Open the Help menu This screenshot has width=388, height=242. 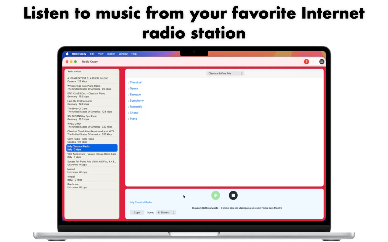(x=134, y=54)
